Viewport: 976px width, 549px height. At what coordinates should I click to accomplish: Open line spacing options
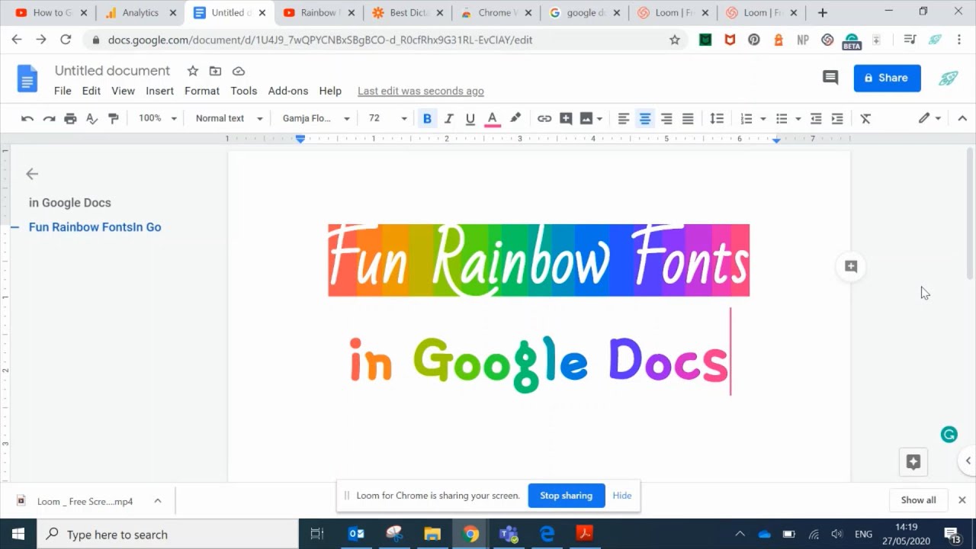tap(717, 118)
